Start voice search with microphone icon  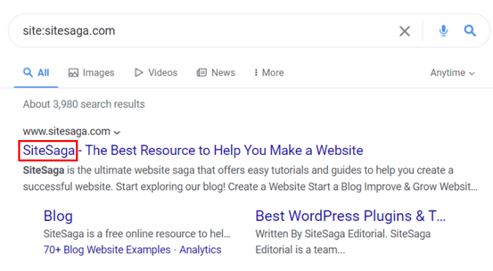443,31
